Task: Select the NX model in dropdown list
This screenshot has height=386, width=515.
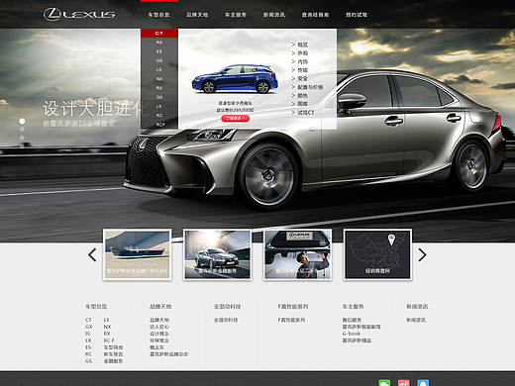Action: 159,79
